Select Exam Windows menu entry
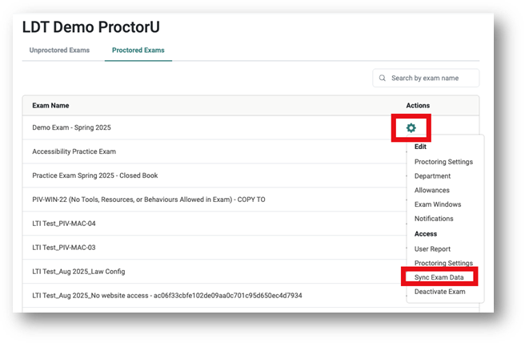The image size is (525, 343). point(438,204)
